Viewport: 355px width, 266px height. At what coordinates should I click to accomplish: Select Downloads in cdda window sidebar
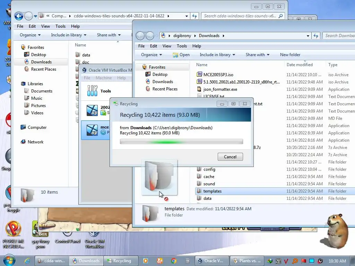[x=41, y=62]
